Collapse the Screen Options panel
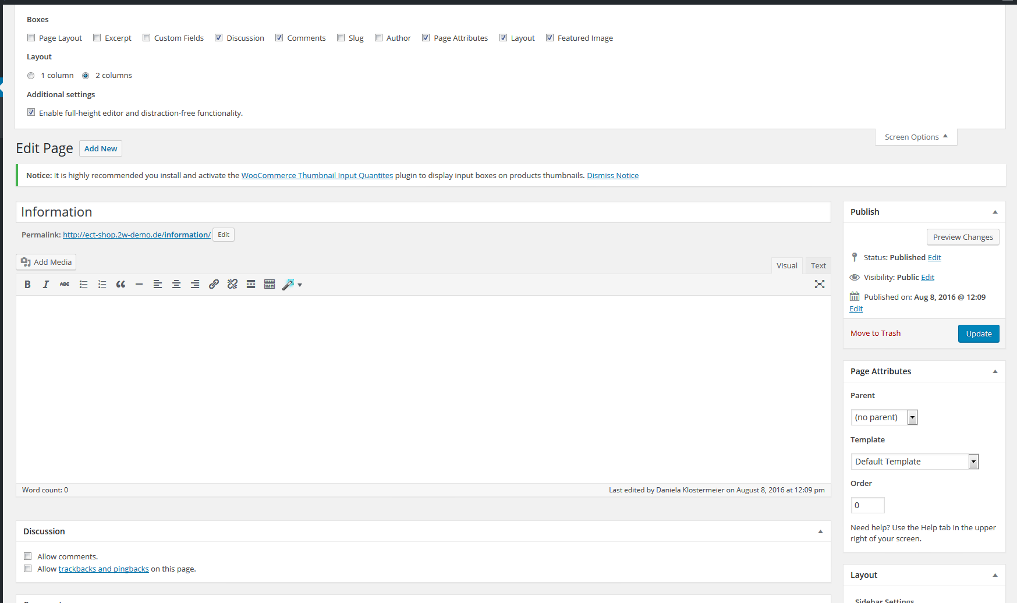 pos(916,137)
